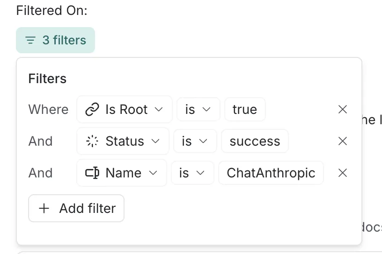Delete the Status filter with X

click(x=343, y=141)
